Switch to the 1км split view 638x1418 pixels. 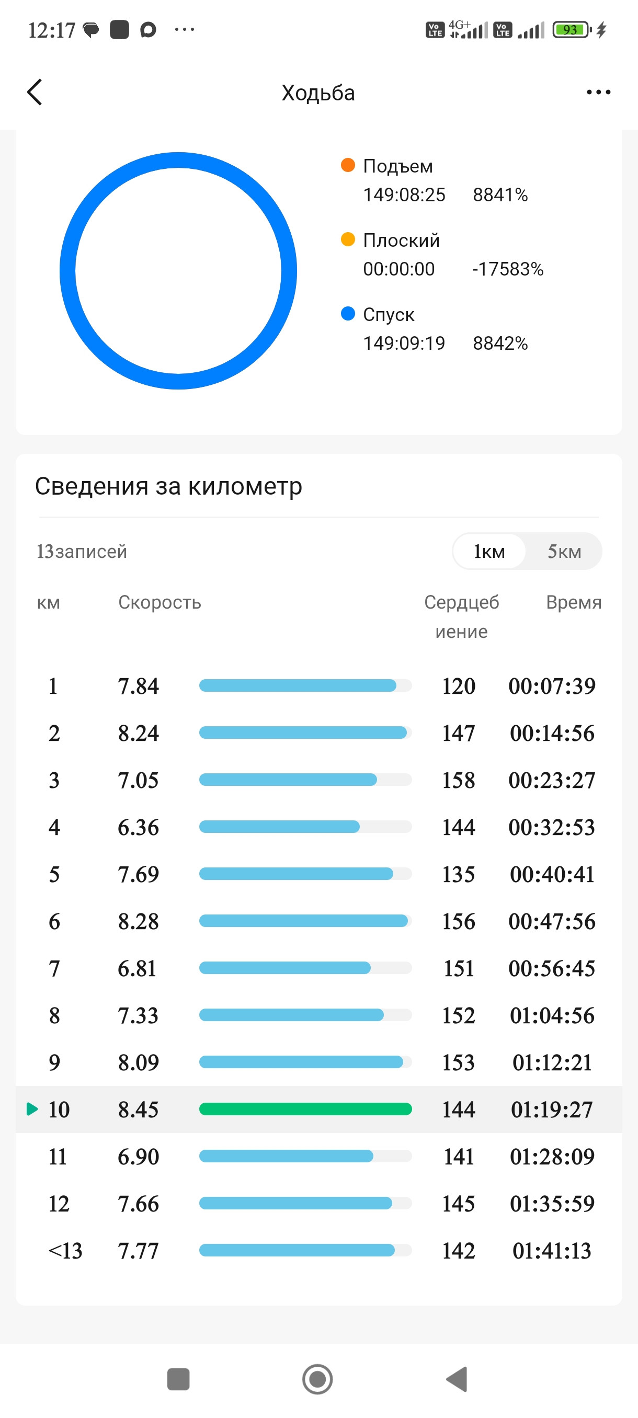point(489,551)
